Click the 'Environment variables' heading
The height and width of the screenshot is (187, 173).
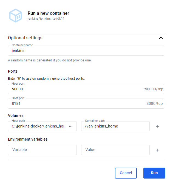point(28,139)
